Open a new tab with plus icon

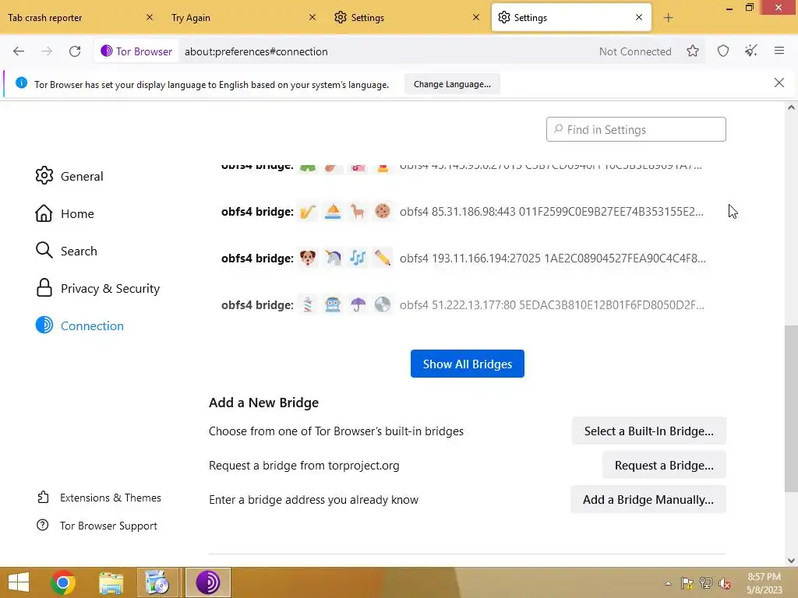(668, 18)
